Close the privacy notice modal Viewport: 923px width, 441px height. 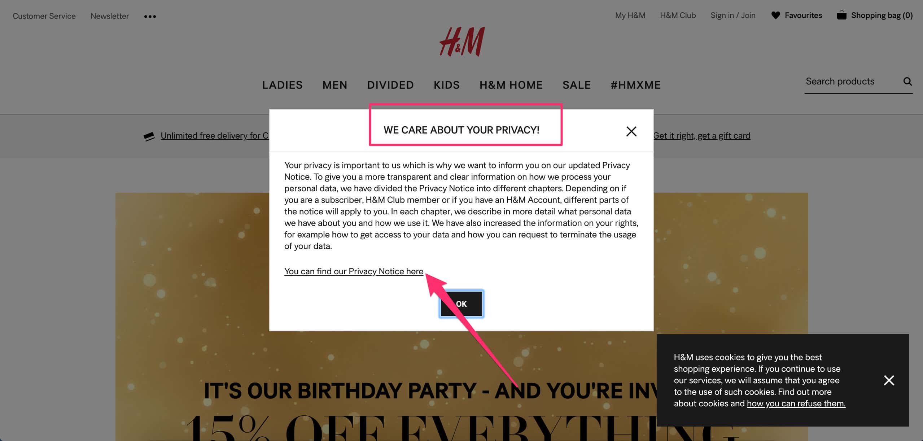click(631, 131)
